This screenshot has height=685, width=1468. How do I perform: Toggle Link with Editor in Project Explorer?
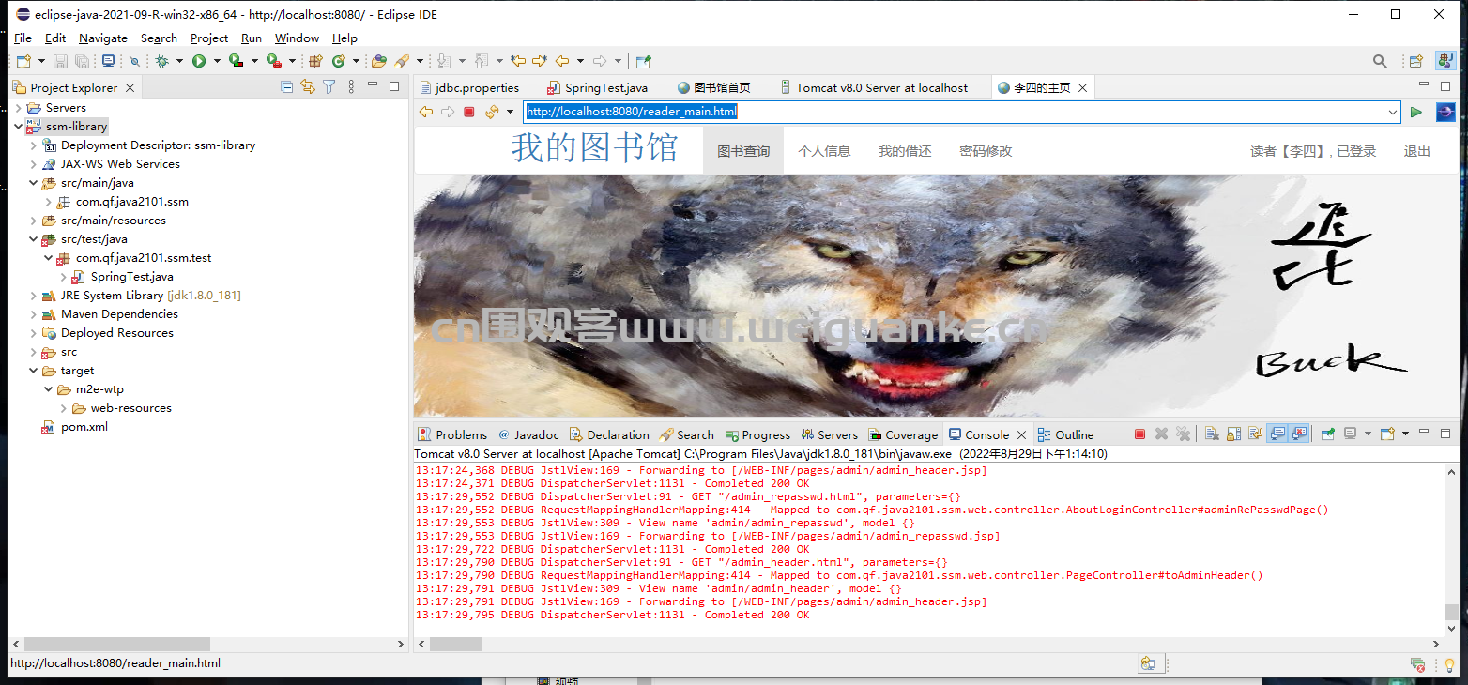coord(307,86)
